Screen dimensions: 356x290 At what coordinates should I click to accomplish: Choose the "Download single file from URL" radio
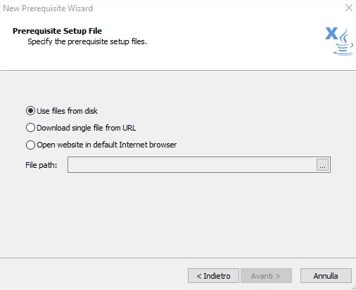pyautogui.click(x=30, y=128)
